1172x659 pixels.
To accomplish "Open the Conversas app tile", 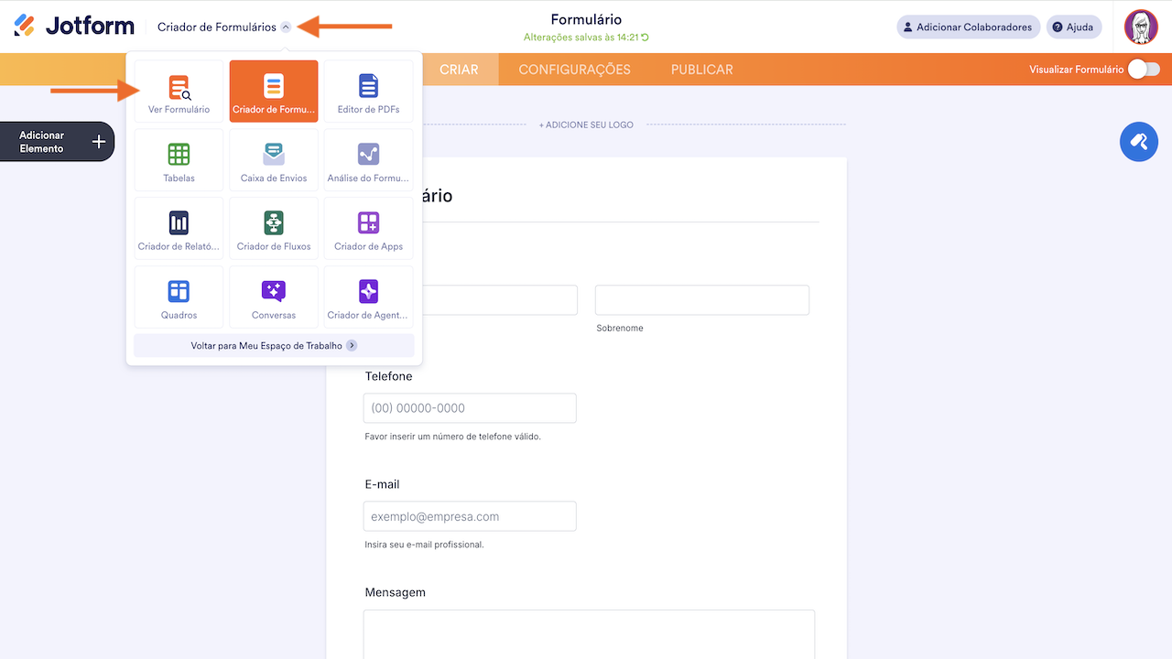I will coord(274,297).
